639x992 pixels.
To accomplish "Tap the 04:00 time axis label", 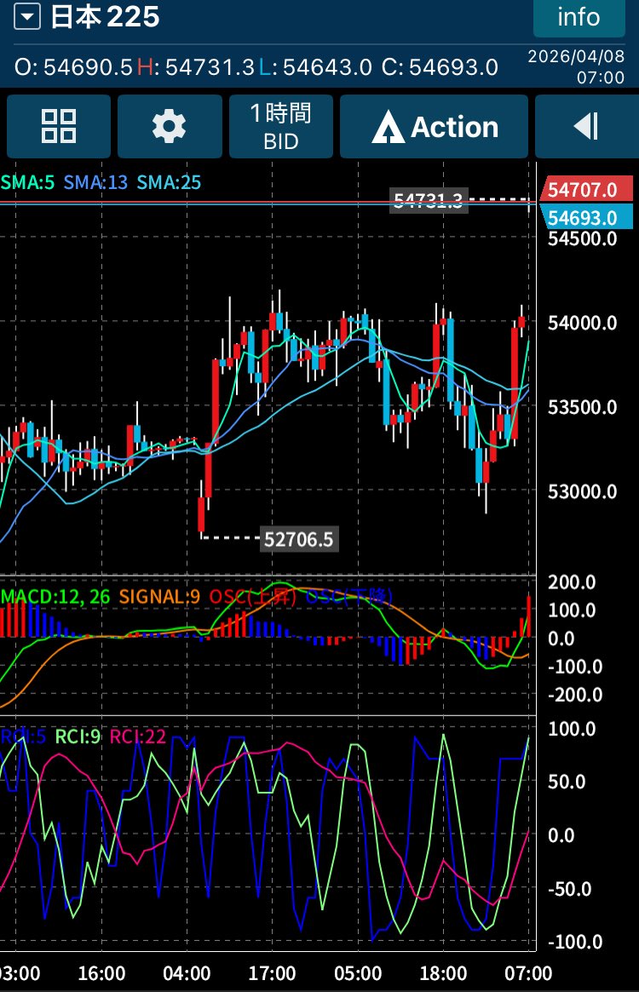I will [x=187, y=973].
